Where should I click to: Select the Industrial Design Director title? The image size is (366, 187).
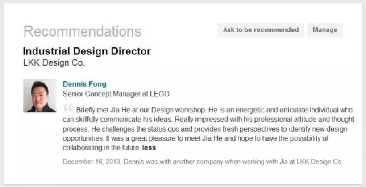pyautogui.click(x=87, y=51)
